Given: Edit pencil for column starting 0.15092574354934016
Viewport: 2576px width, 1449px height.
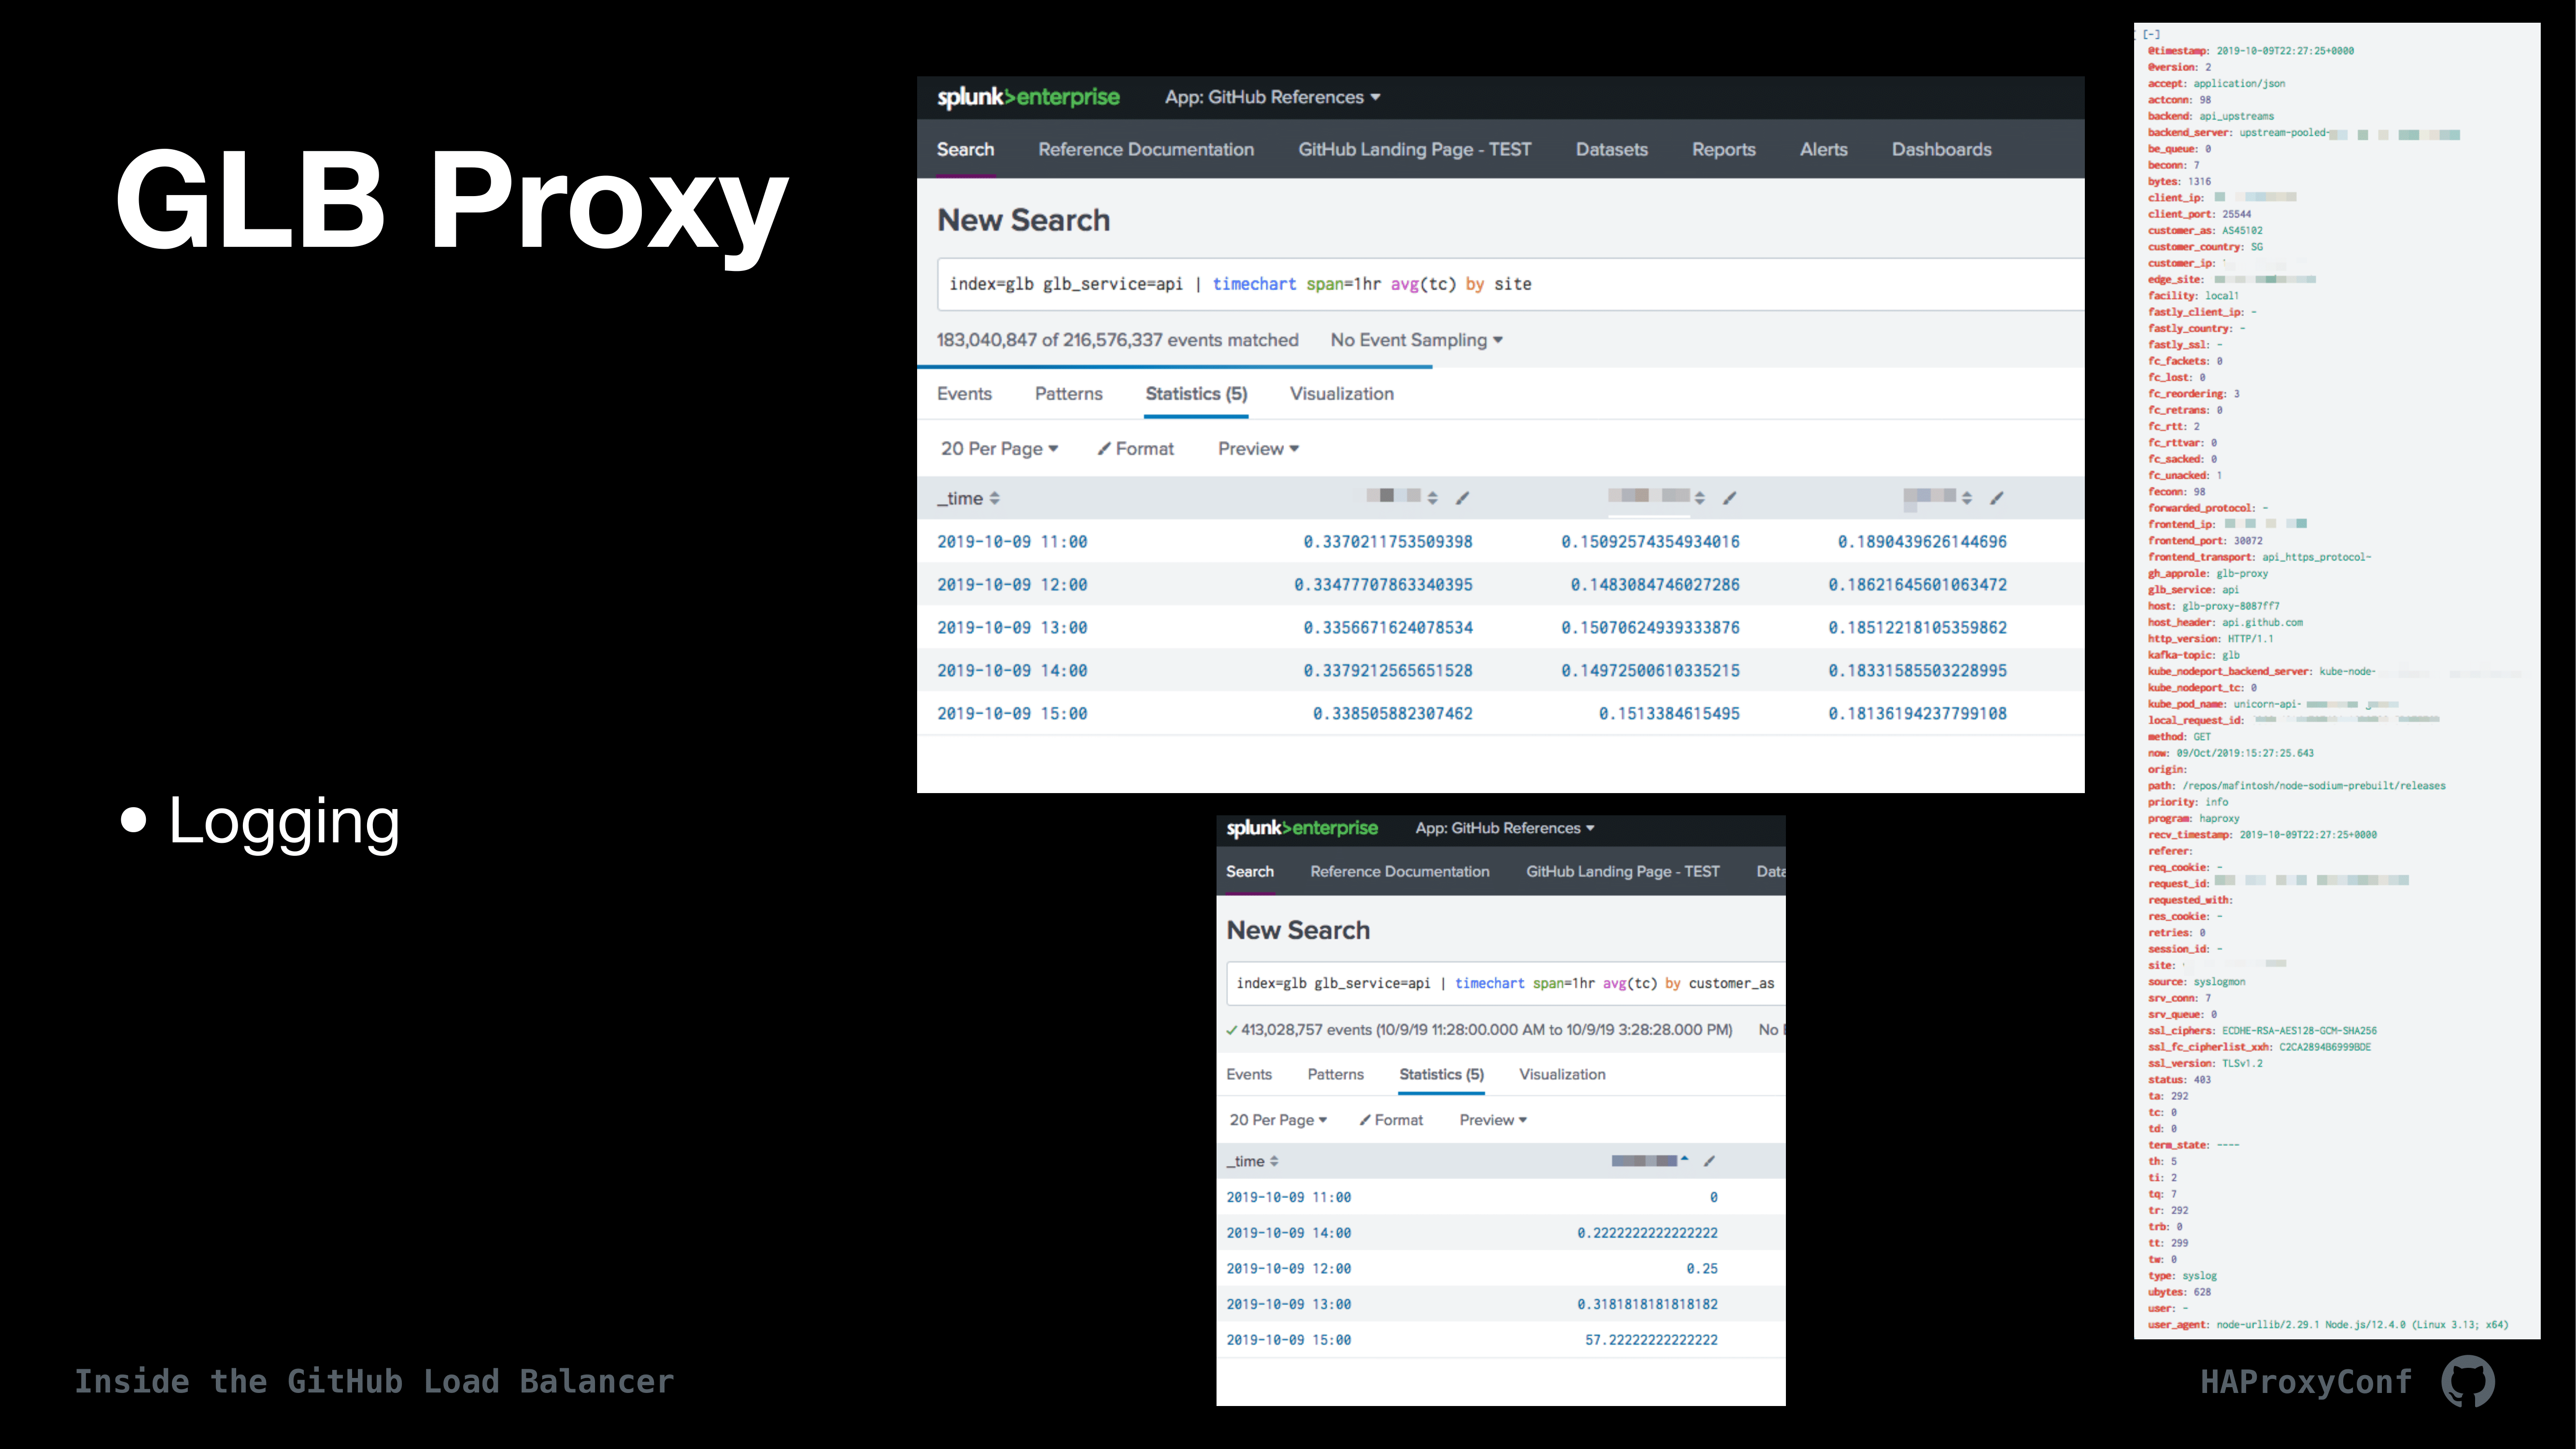Looking at the screenshot, I should (x=1730, y=497).
